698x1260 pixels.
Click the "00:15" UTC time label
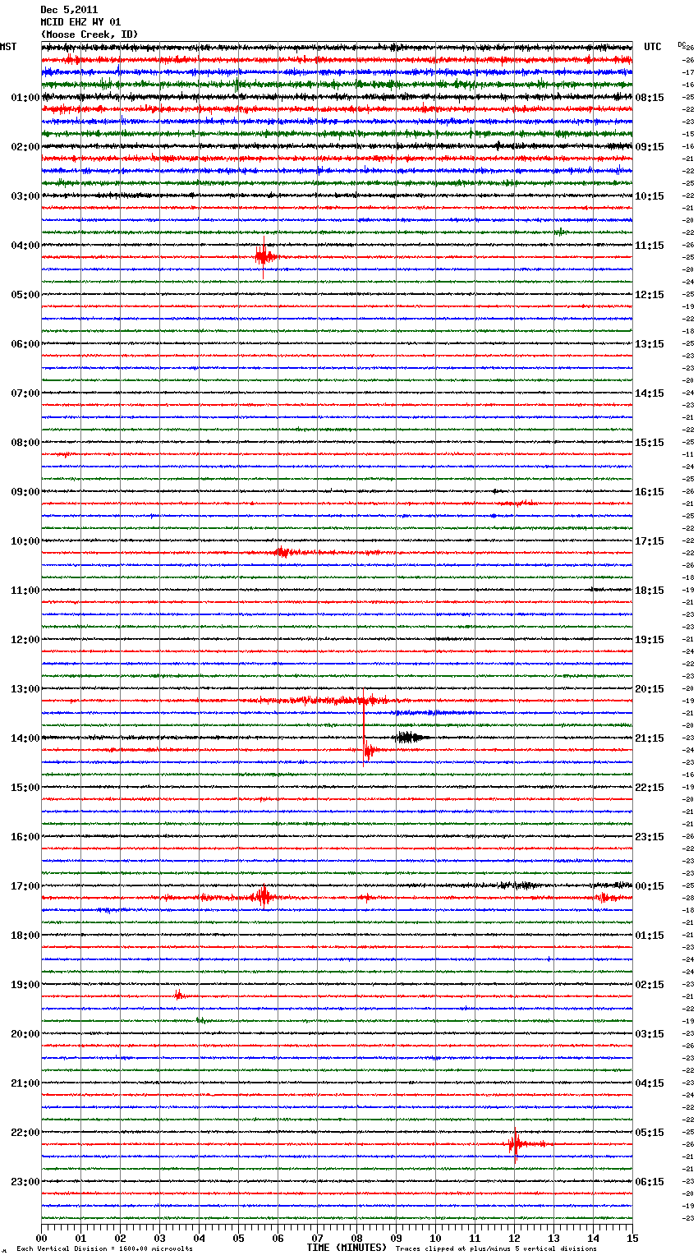tap(650, 886)
